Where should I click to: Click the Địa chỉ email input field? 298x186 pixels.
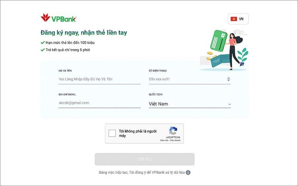[x=99, y=103]
